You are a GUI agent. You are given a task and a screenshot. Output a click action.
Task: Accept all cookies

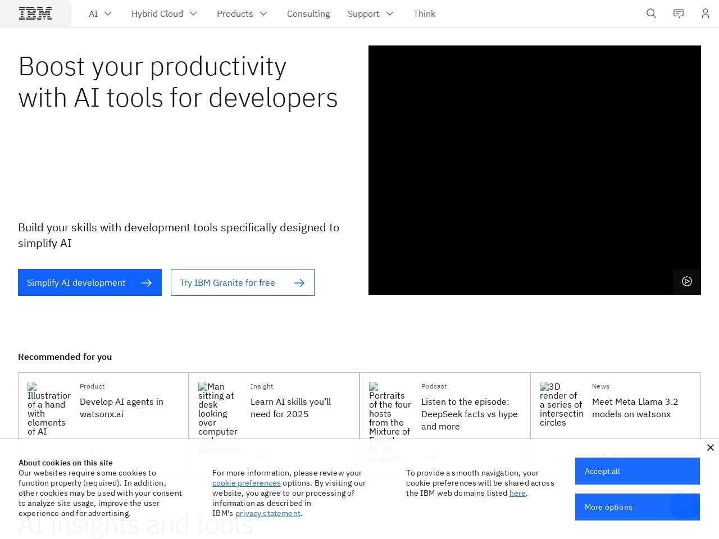point(638,471)
